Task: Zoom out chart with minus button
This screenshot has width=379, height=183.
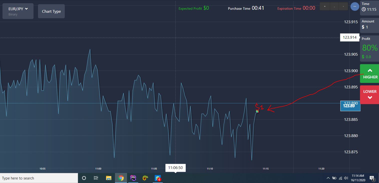Action: tap(343, 6)
